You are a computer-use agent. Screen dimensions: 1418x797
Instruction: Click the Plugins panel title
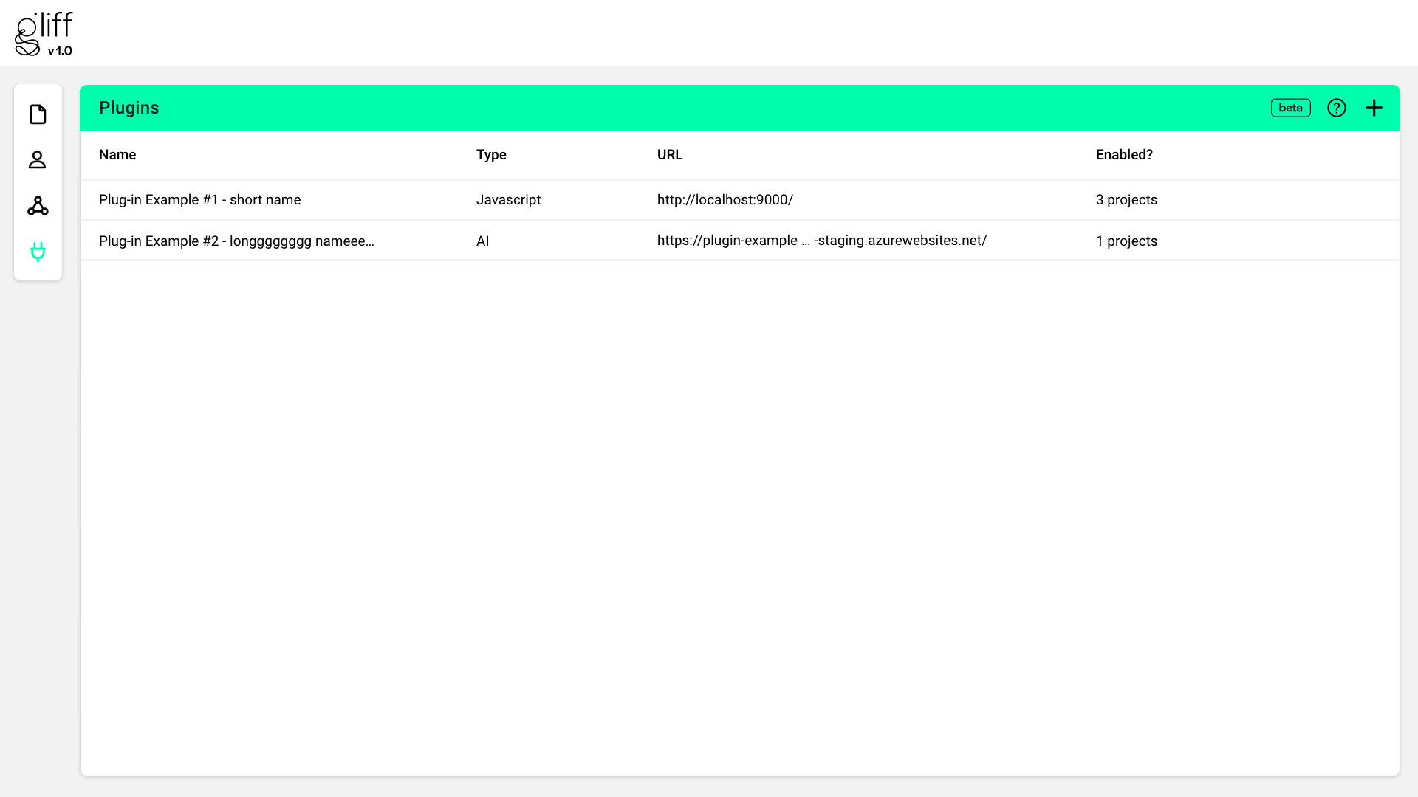129,108
